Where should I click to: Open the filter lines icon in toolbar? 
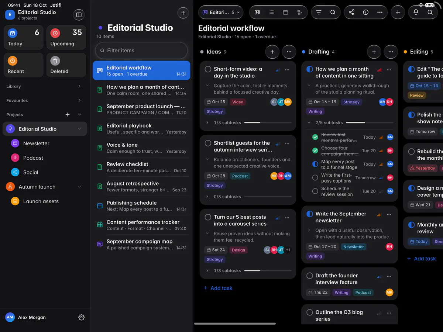[319, 12]
